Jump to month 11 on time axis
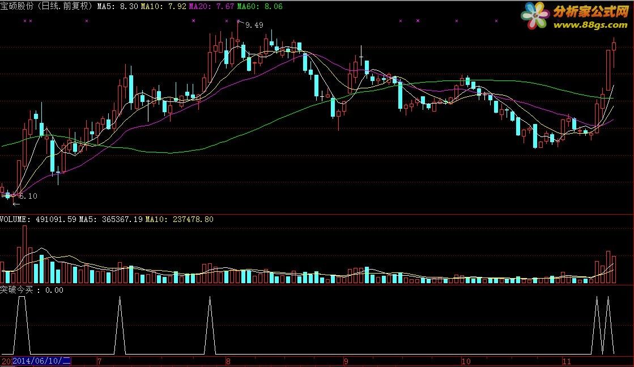This screenshot has height=367, width=634. 567,361
